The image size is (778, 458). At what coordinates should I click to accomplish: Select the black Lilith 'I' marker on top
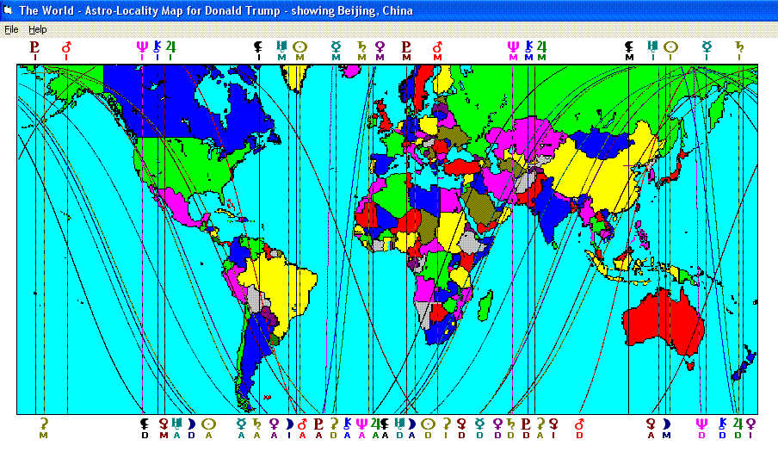pos(258,51)
